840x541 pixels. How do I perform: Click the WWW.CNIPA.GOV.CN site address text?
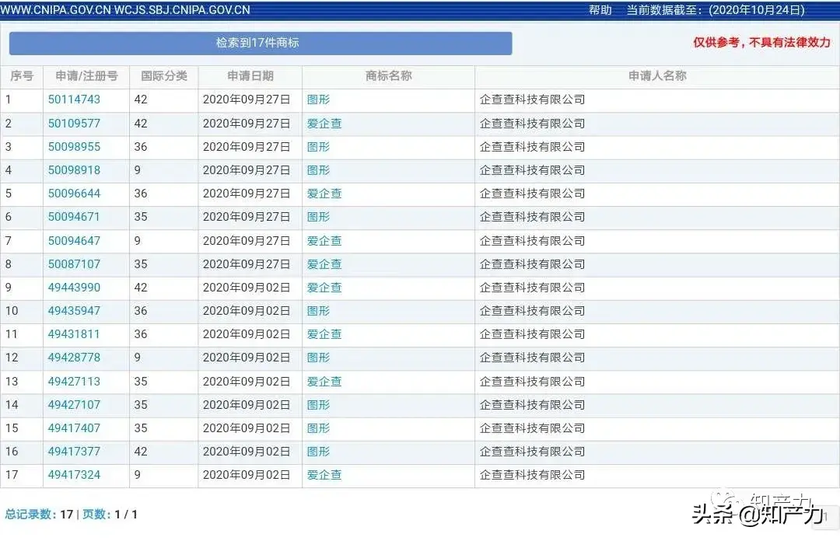coord(56,10)
